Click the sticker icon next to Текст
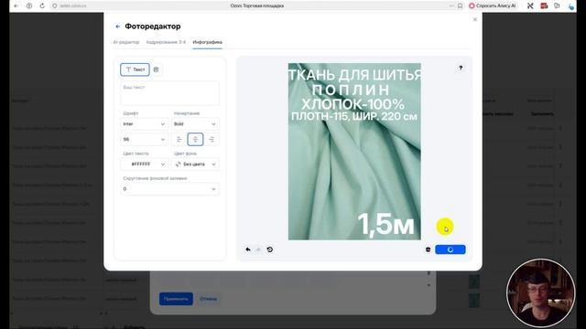This screenshot has width=586, height=329. click(x=157, y=69)
